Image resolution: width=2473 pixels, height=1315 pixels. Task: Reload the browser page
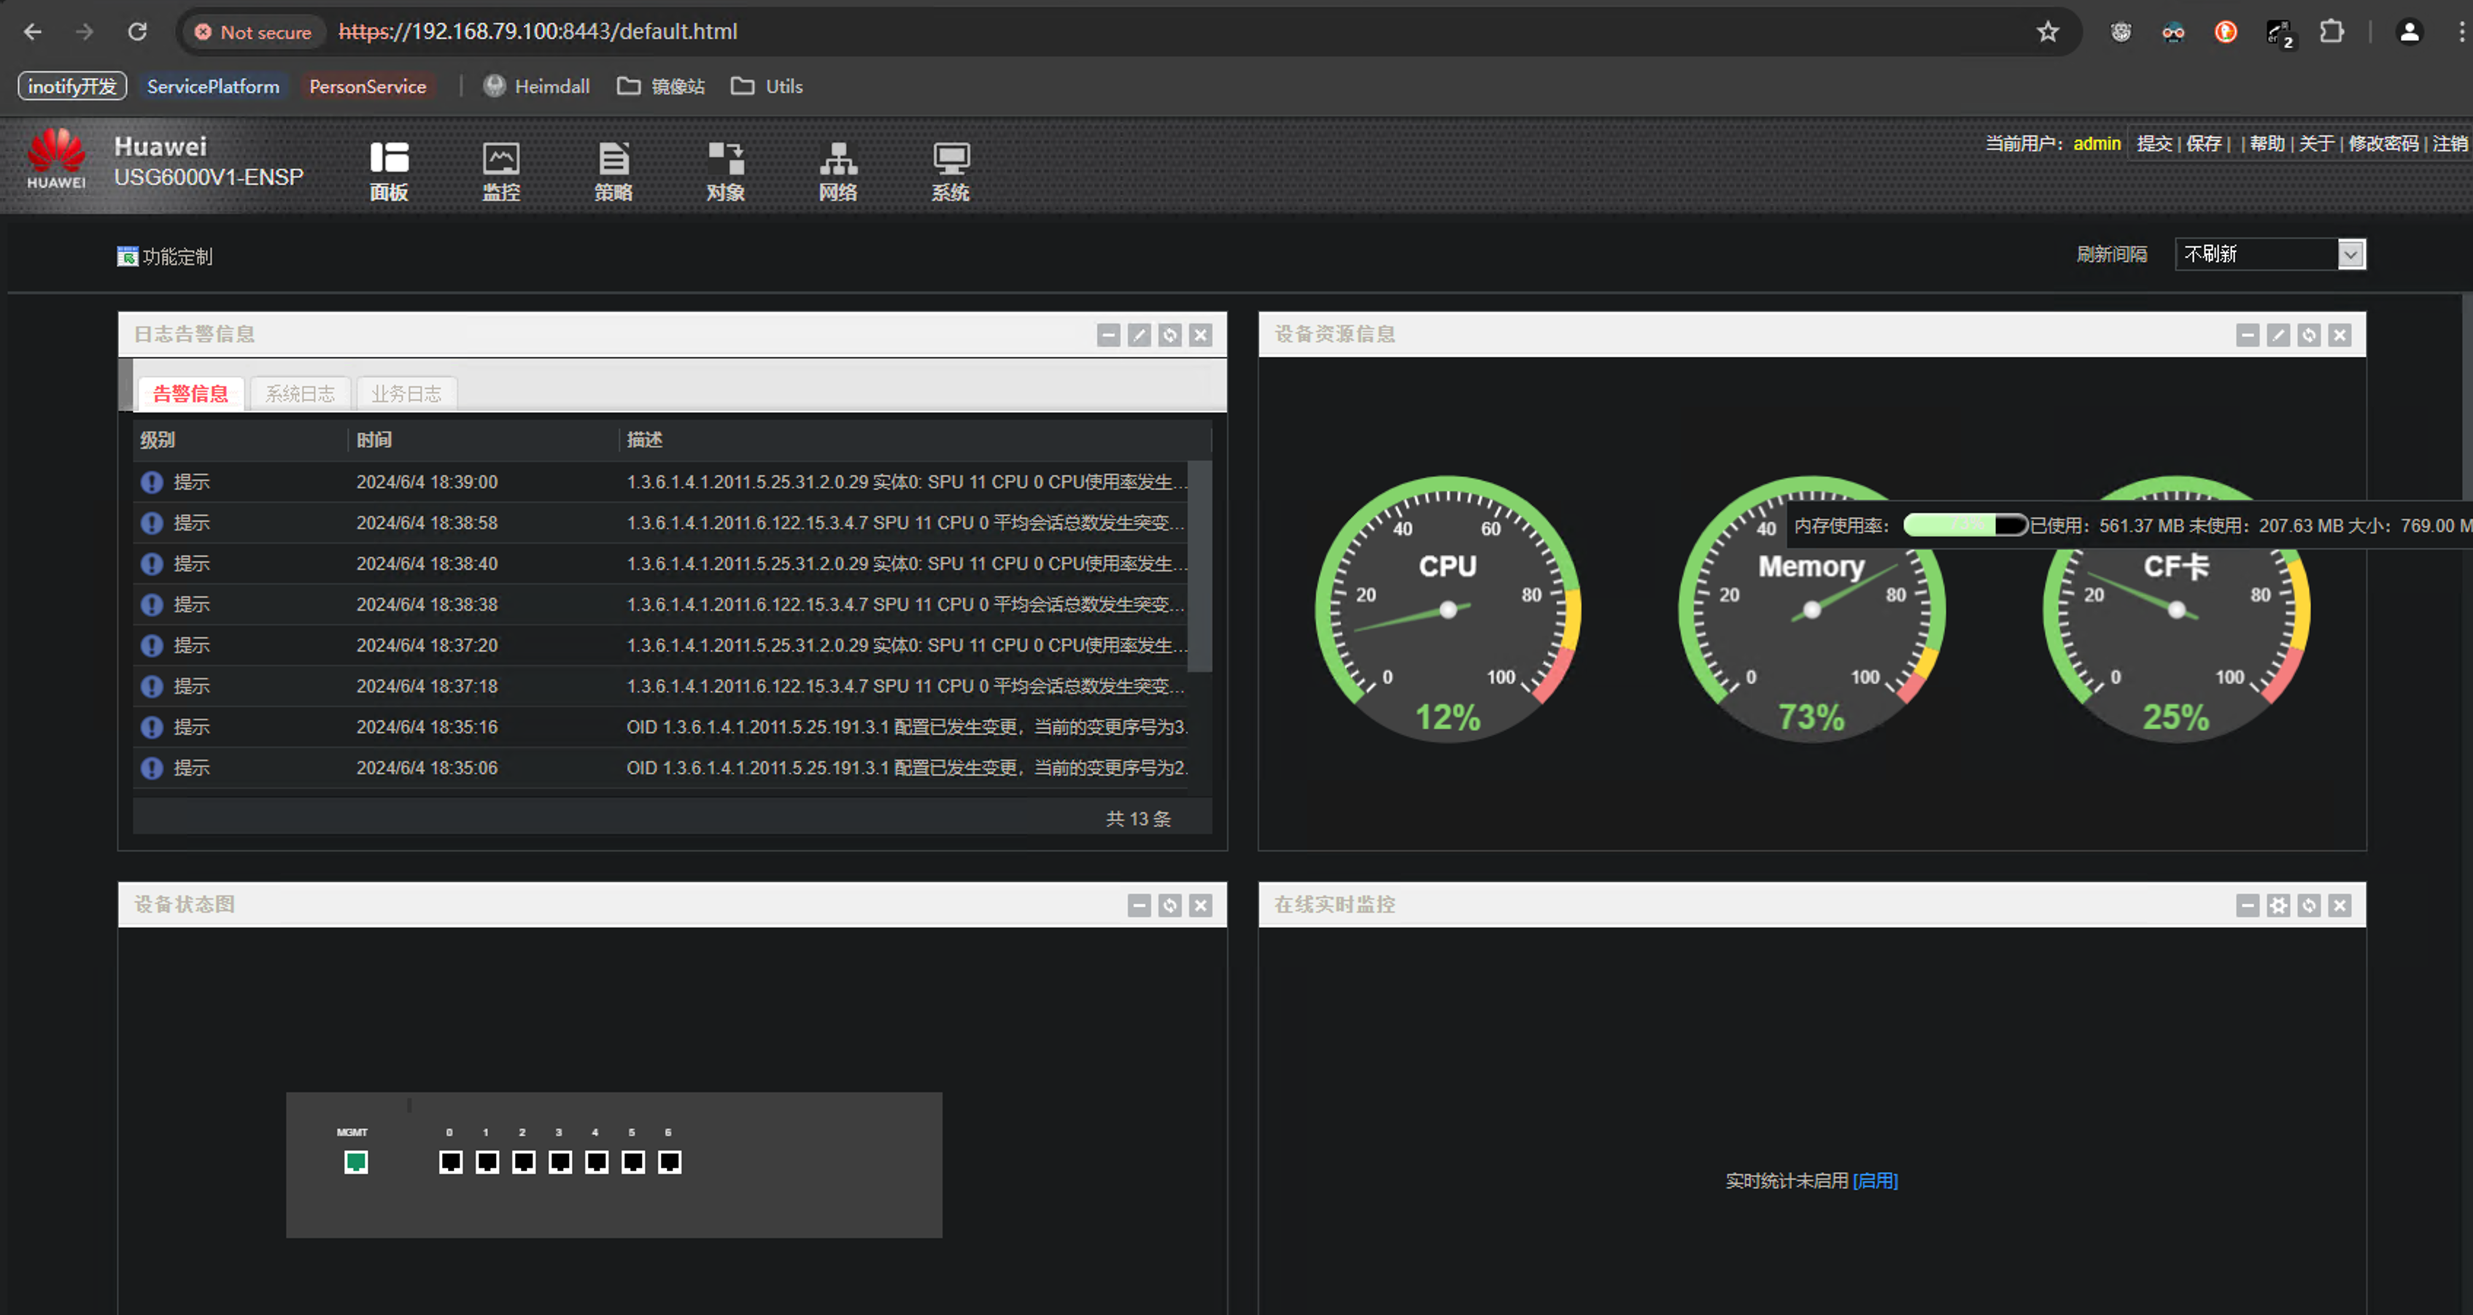(137, 31)
